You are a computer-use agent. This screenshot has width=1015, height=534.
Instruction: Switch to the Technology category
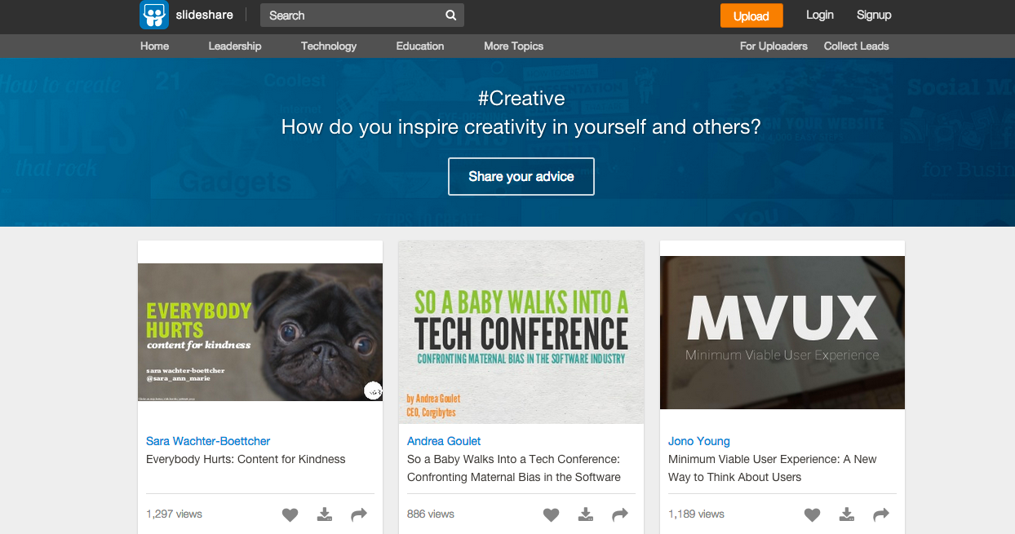[x=328, y=46]
